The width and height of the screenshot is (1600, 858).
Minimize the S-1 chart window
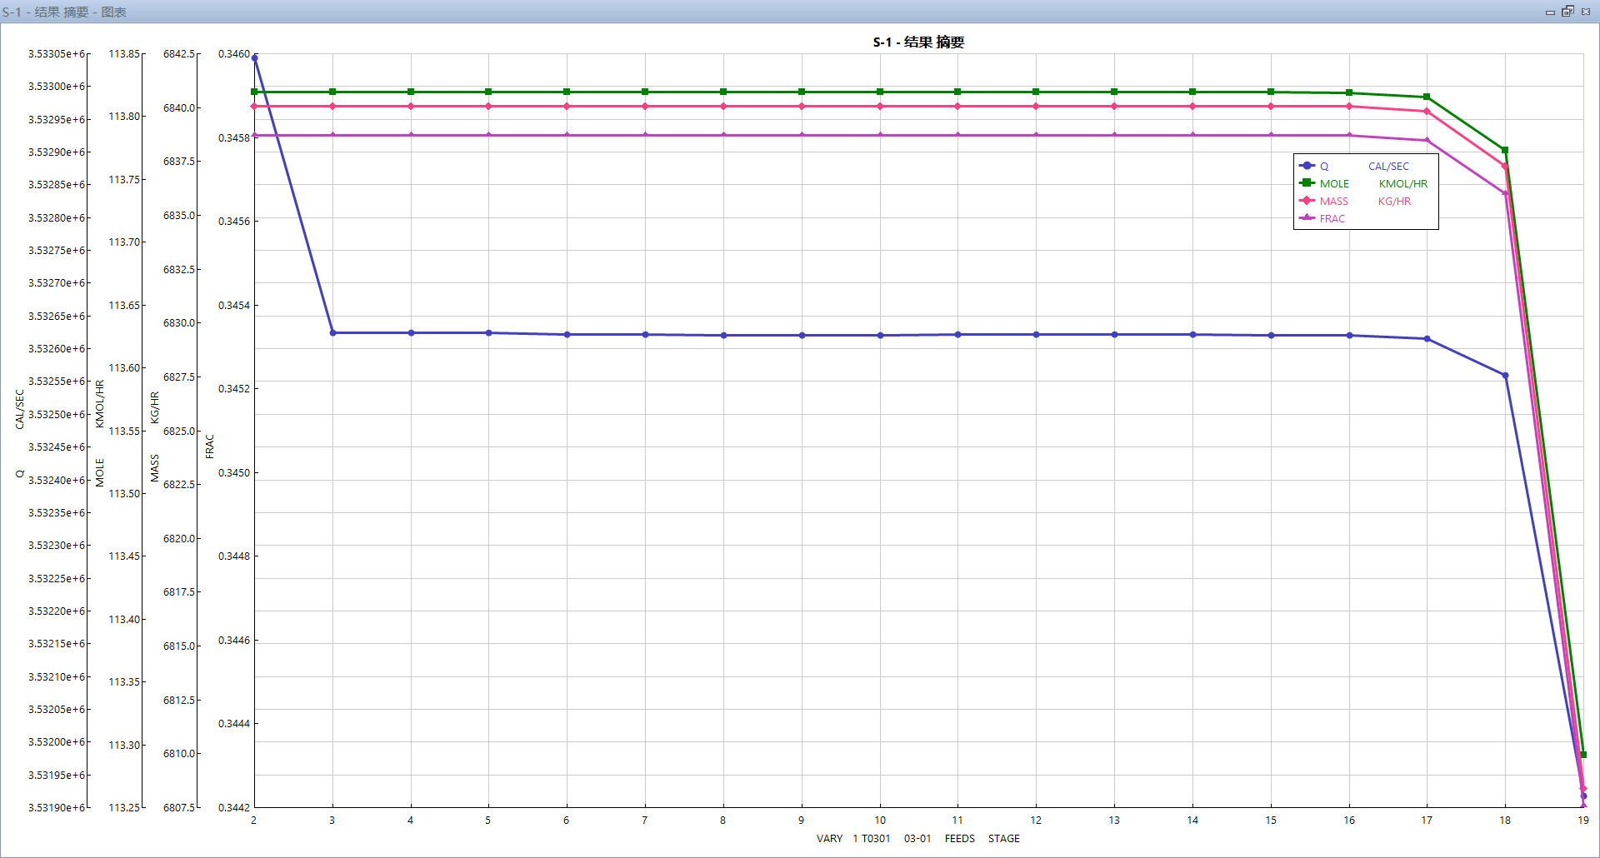click(1550, 12)
